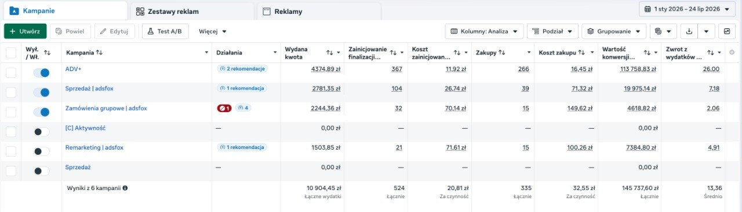The width and height of the screenshot is (742, 212).
Task: Open the date range picker 1 sty 2026 – 24 lip 2026
Action: coord(688,9)
